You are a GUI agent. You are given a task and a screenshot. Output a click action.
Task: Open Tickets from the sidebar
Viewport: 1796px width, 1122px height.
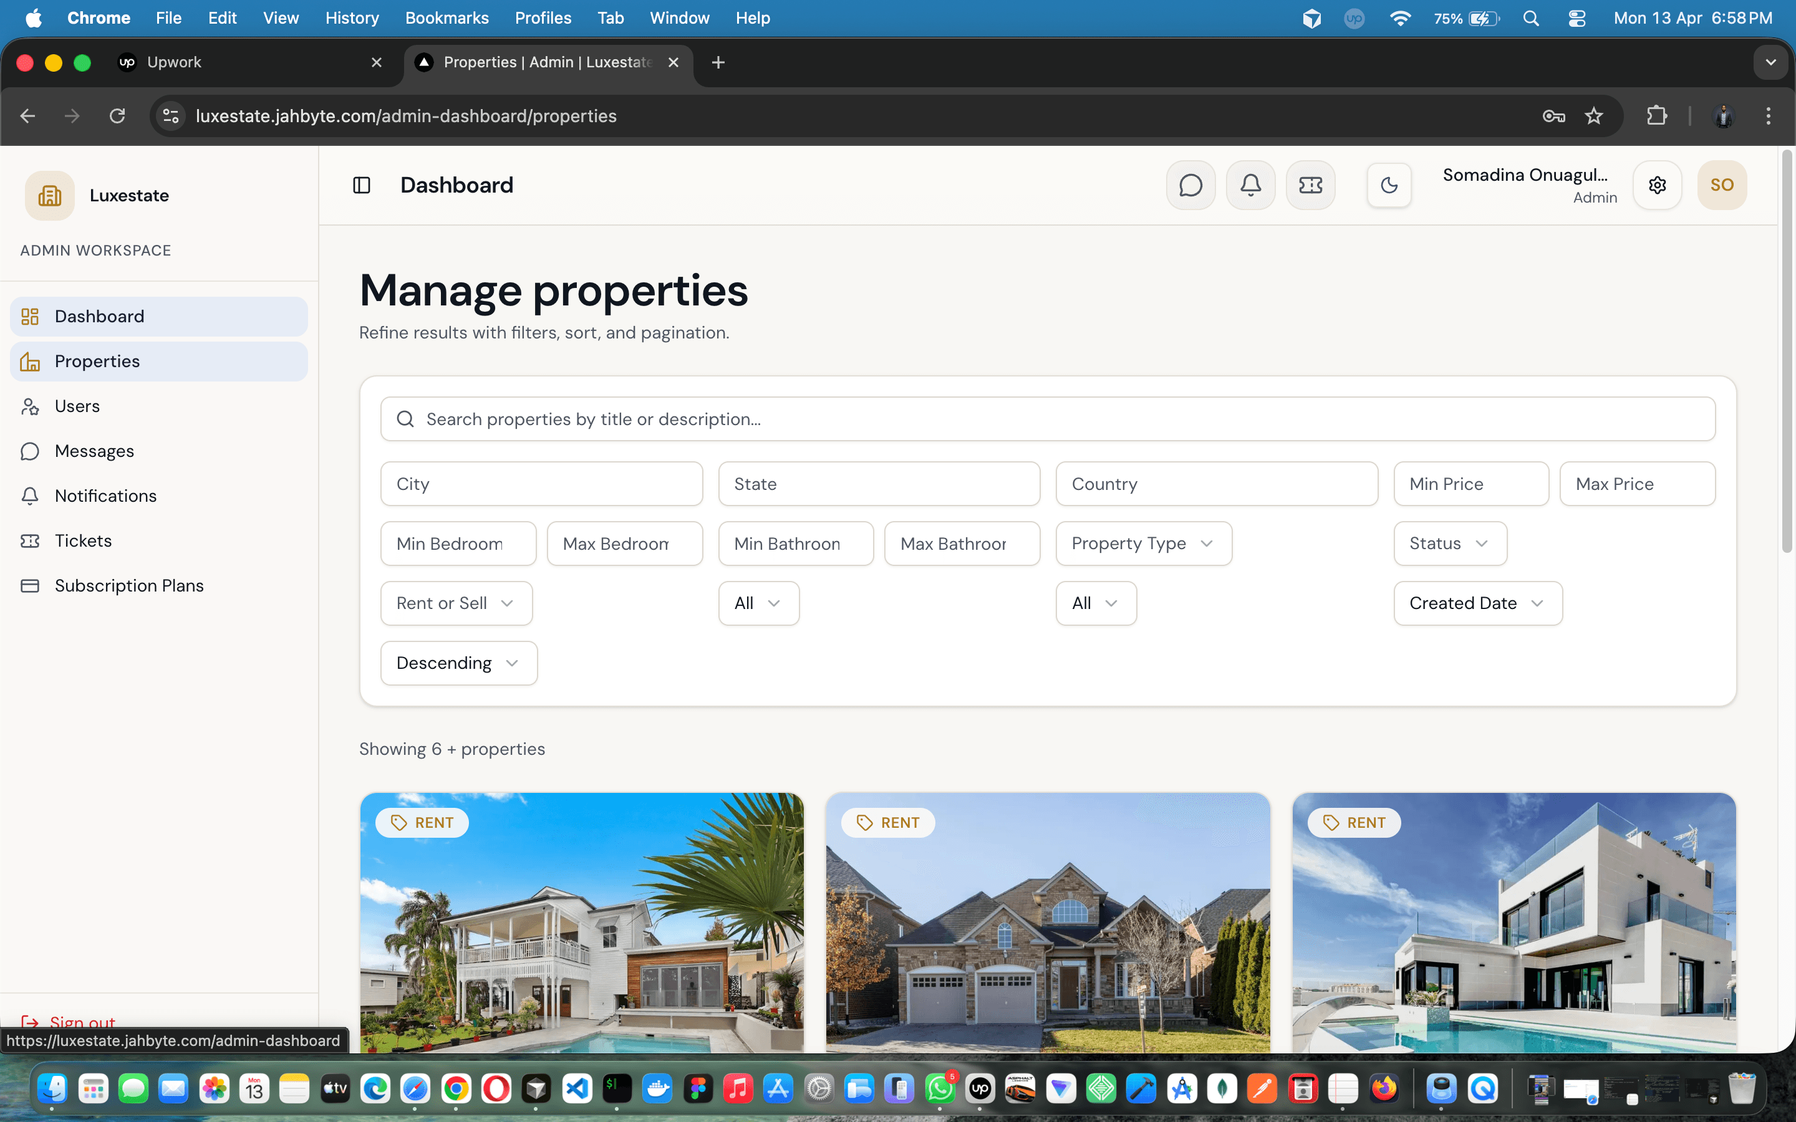(x=82, y=540)
